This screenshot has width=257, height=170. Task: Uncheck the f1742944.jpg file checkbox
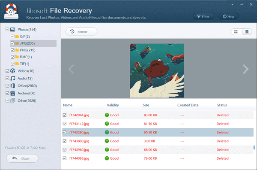[65, 115]
